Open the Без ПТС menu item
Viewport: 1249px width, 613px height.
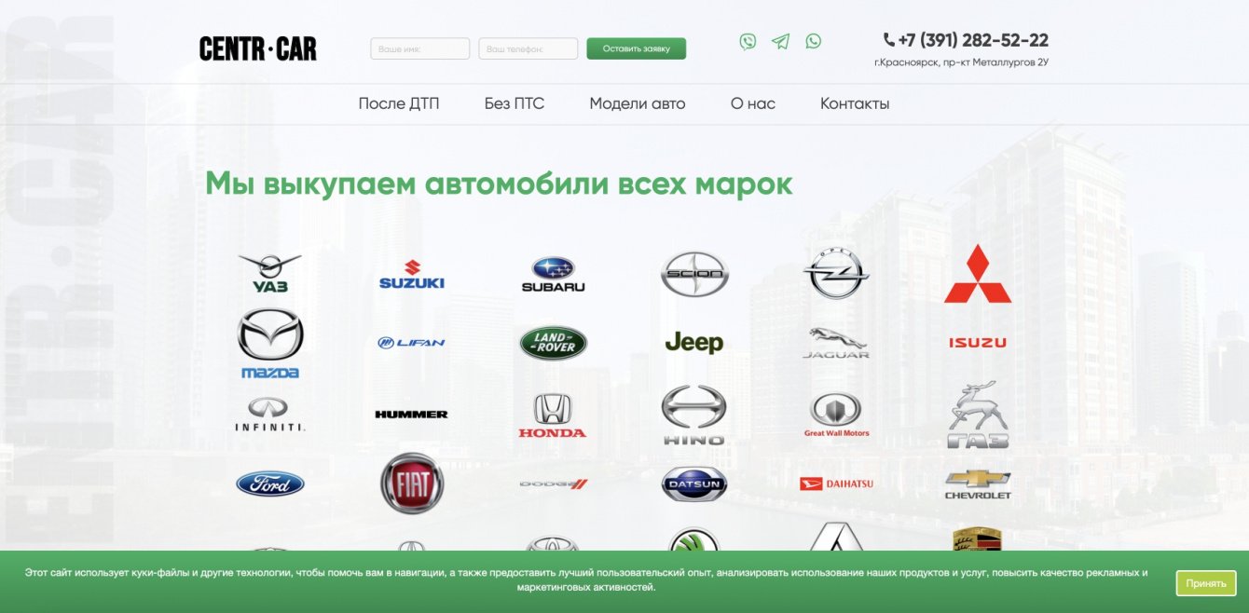pos(515,103)
